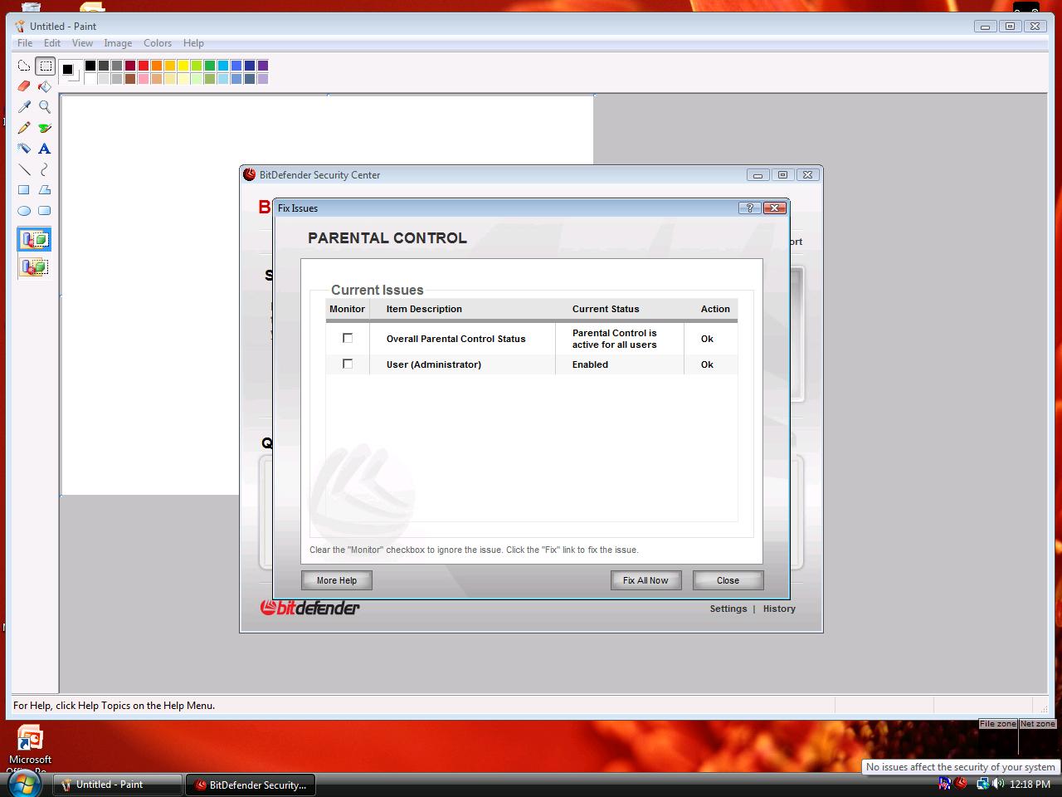Open History link in BitDefender Security Center

click(779, 609)
